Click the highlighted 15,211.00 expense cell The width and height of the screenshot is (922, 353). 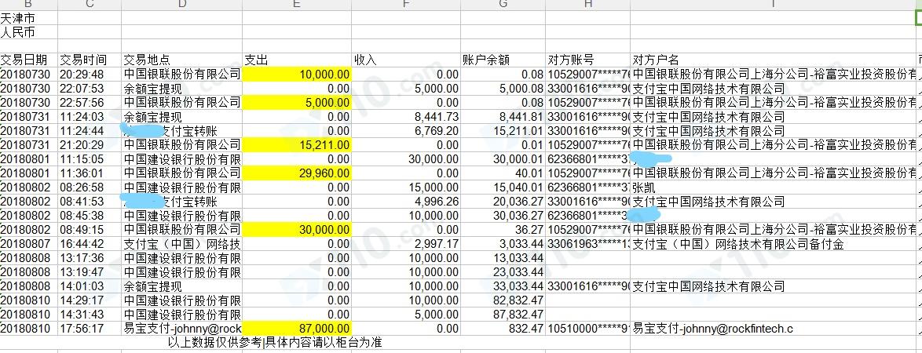297,144
